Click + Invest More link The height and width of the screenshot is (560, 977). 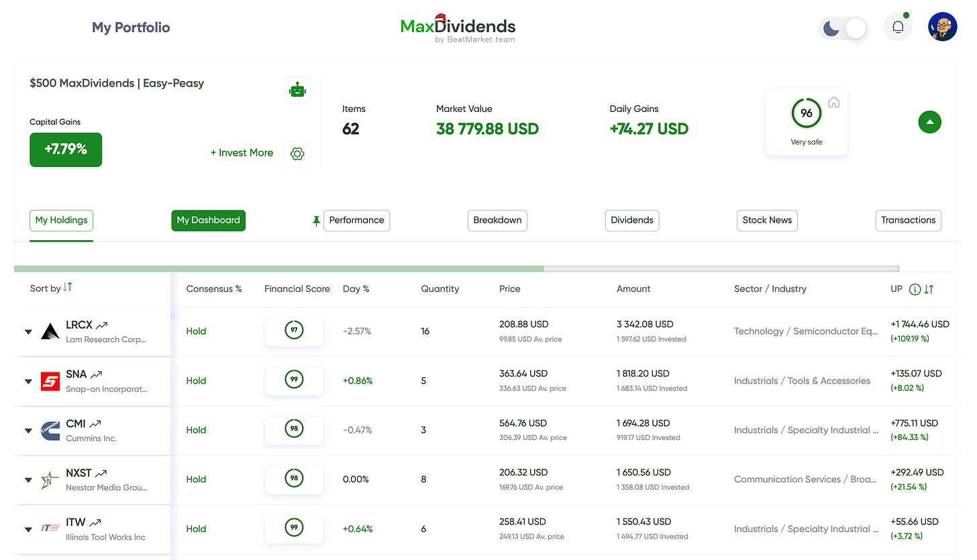coord(242,153)
